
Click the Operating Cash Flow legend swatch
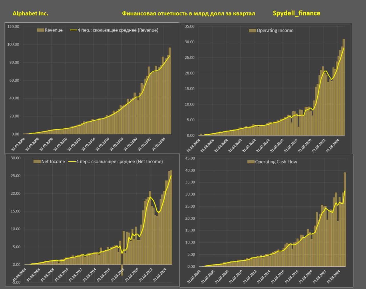[x=251, y=162]
